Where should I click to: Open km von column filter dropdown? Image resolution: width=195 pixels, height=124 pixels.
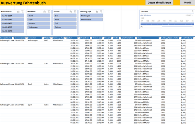[x=112, y=38]
